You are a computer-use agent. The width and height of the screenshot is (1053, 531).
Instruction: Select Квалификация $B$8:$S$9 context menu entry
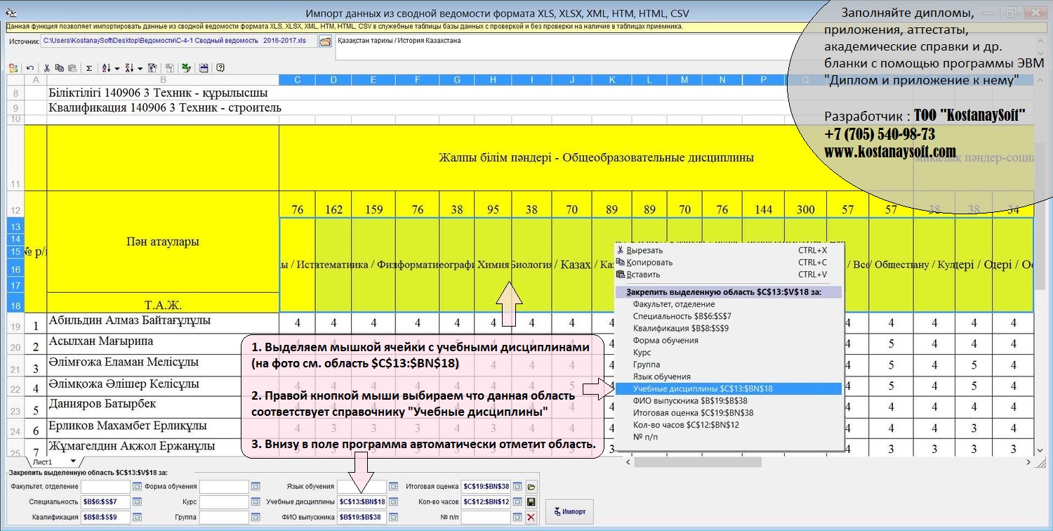click(728, 328)
